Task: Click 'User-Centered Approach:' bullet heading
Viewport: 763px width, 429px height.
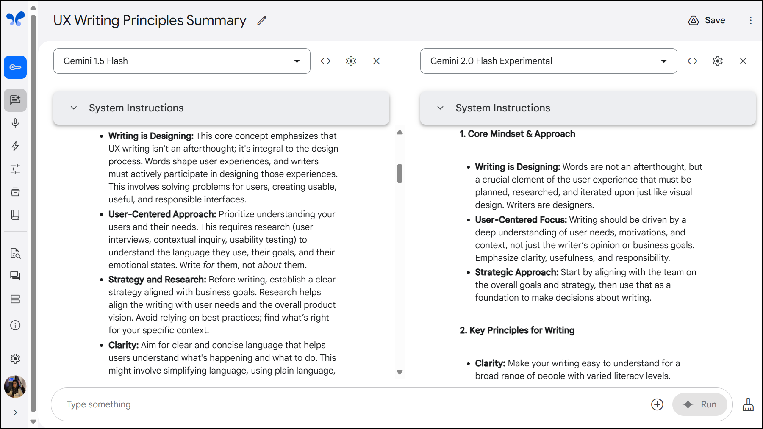Action: 162,214
